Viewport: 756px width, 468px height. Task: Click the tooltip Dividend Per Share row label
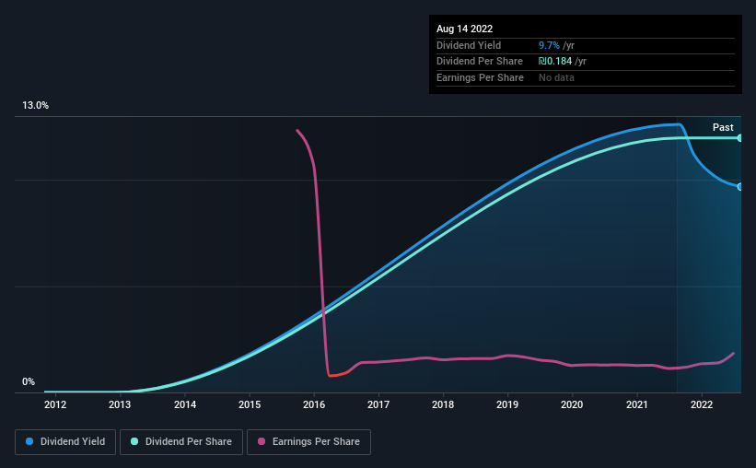[479, 62]
